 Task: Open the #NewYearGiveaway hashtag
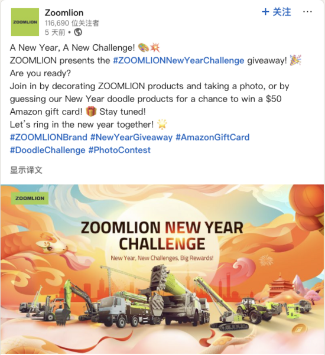click(x=131, y=138)
